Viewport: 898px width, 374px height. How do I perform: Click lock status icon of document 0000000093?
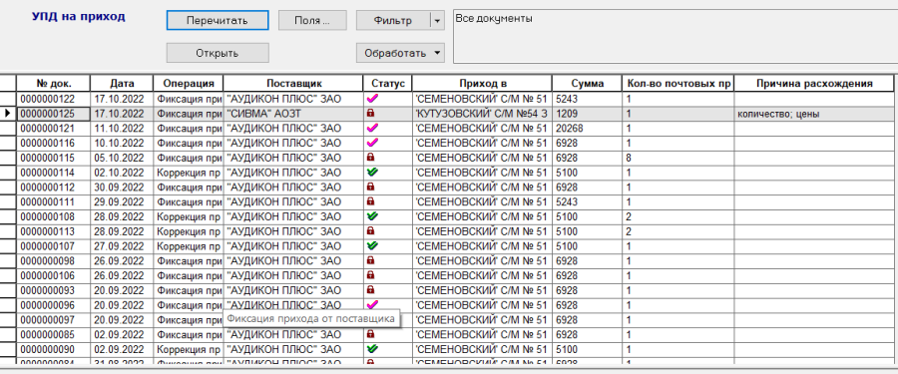(x=370, y=290)
